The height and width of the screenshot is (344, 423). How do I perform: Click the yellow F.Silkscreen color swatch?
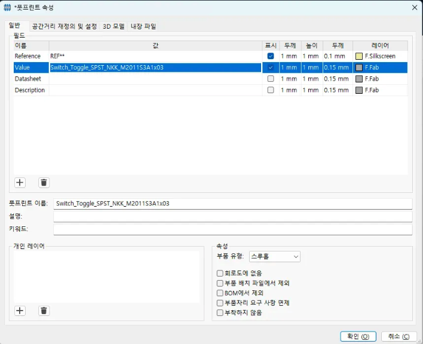359,56
